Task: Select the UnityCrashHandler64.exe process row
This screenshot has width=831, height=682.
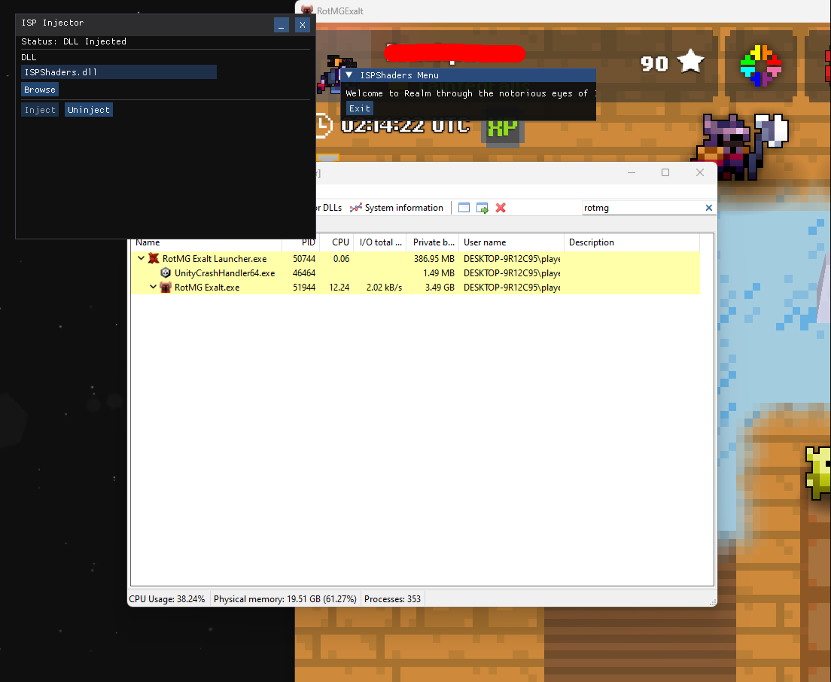Action: pyautogui.click(x=415, y=273)
